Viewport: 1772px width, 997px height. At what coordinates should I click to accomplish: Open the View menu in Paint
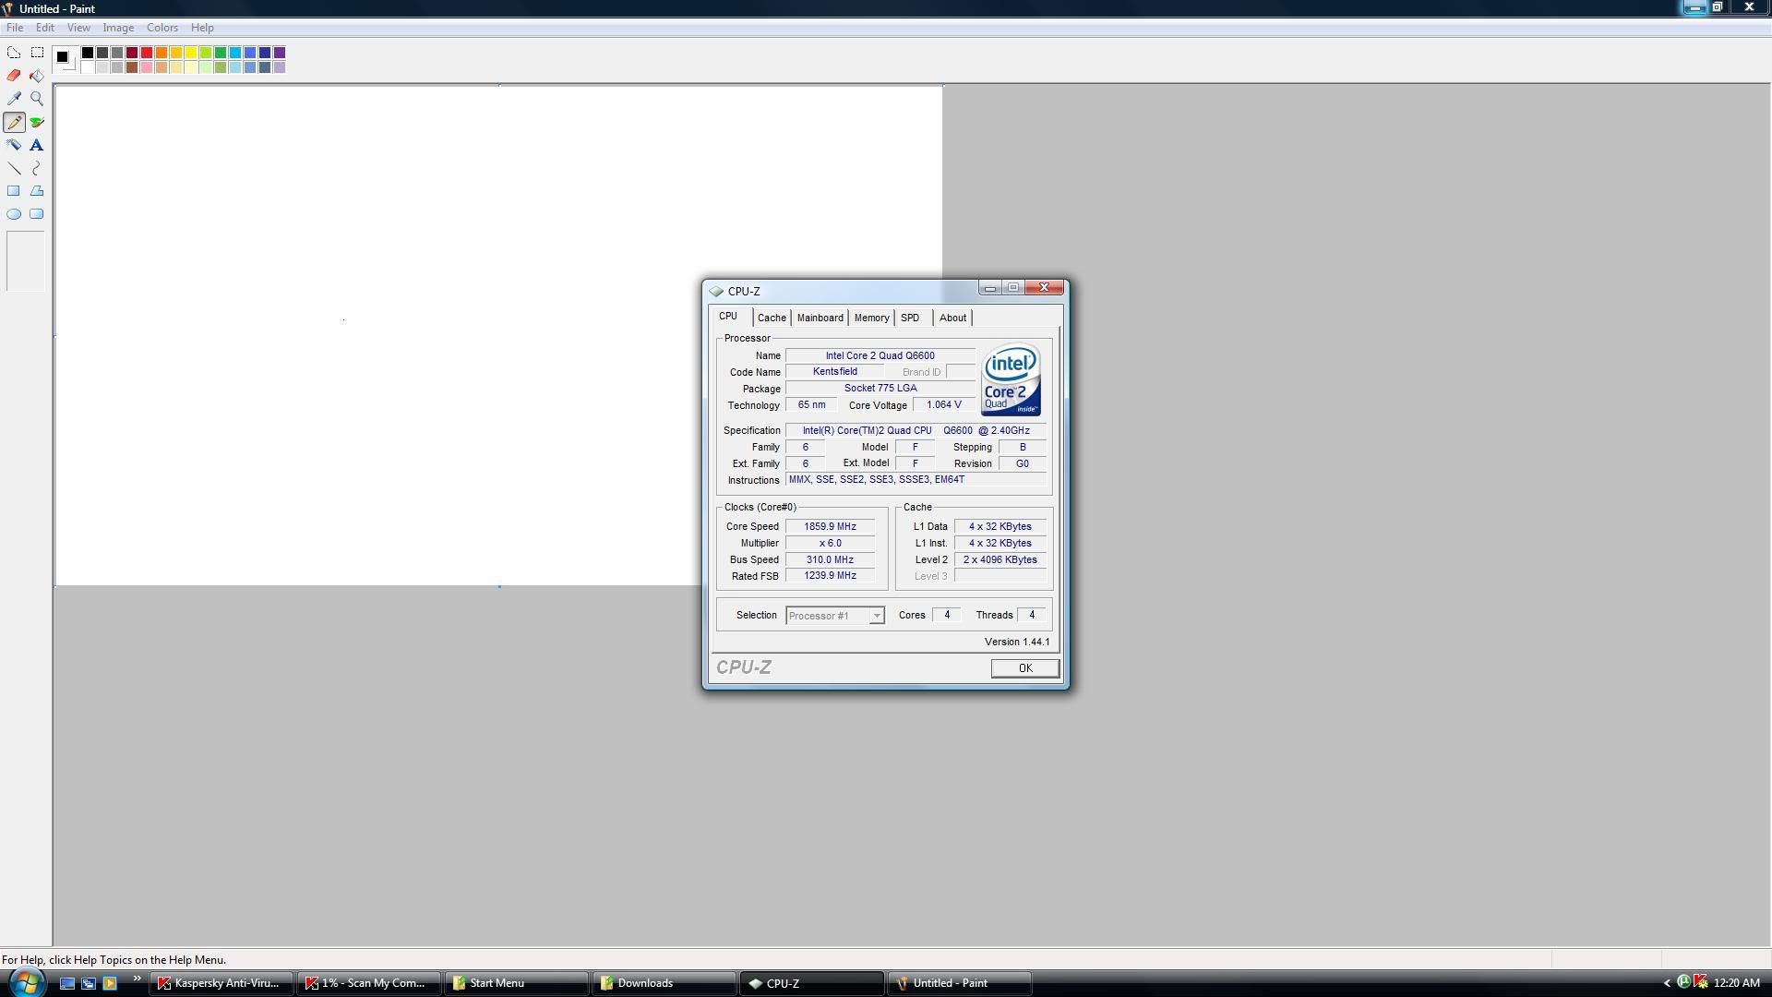(x=78, y=28)
